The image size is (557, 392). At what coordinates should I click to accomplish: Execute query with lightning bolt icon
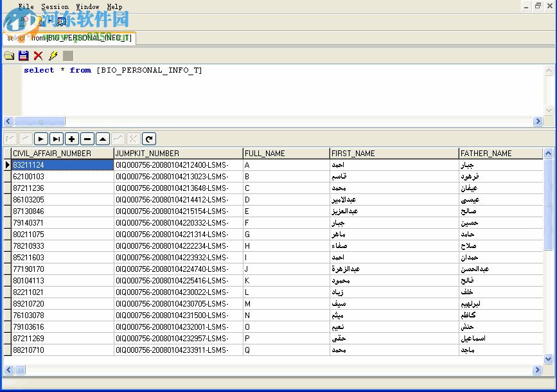pos(53,56)
